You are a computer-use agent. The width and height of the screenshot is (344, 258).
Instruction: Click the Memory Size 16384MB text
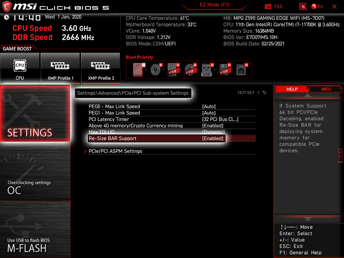248,31
